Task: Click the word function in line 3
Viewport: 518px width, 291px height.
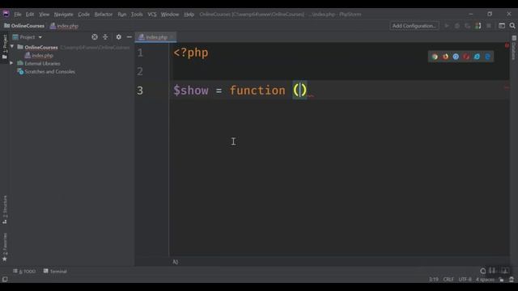Action: coord(257,91)
